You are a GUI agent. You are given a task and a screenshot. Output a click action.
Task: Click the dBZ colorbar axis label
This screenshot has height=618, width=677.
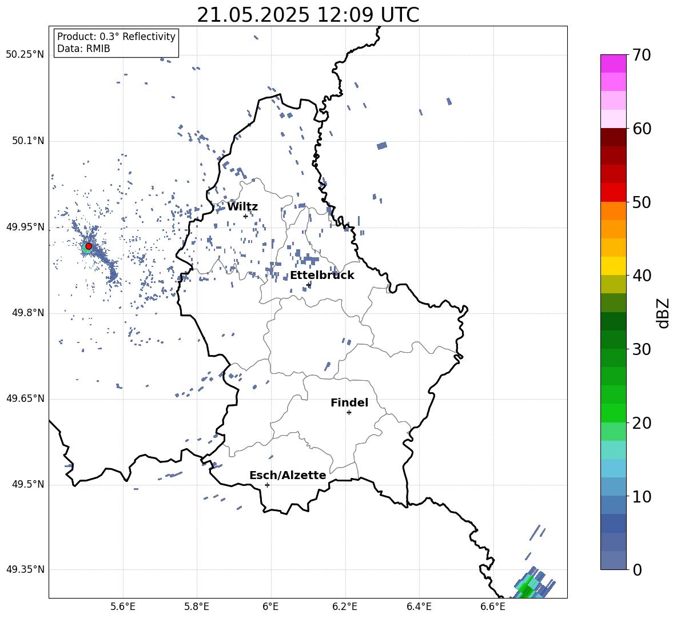[664, 313]
